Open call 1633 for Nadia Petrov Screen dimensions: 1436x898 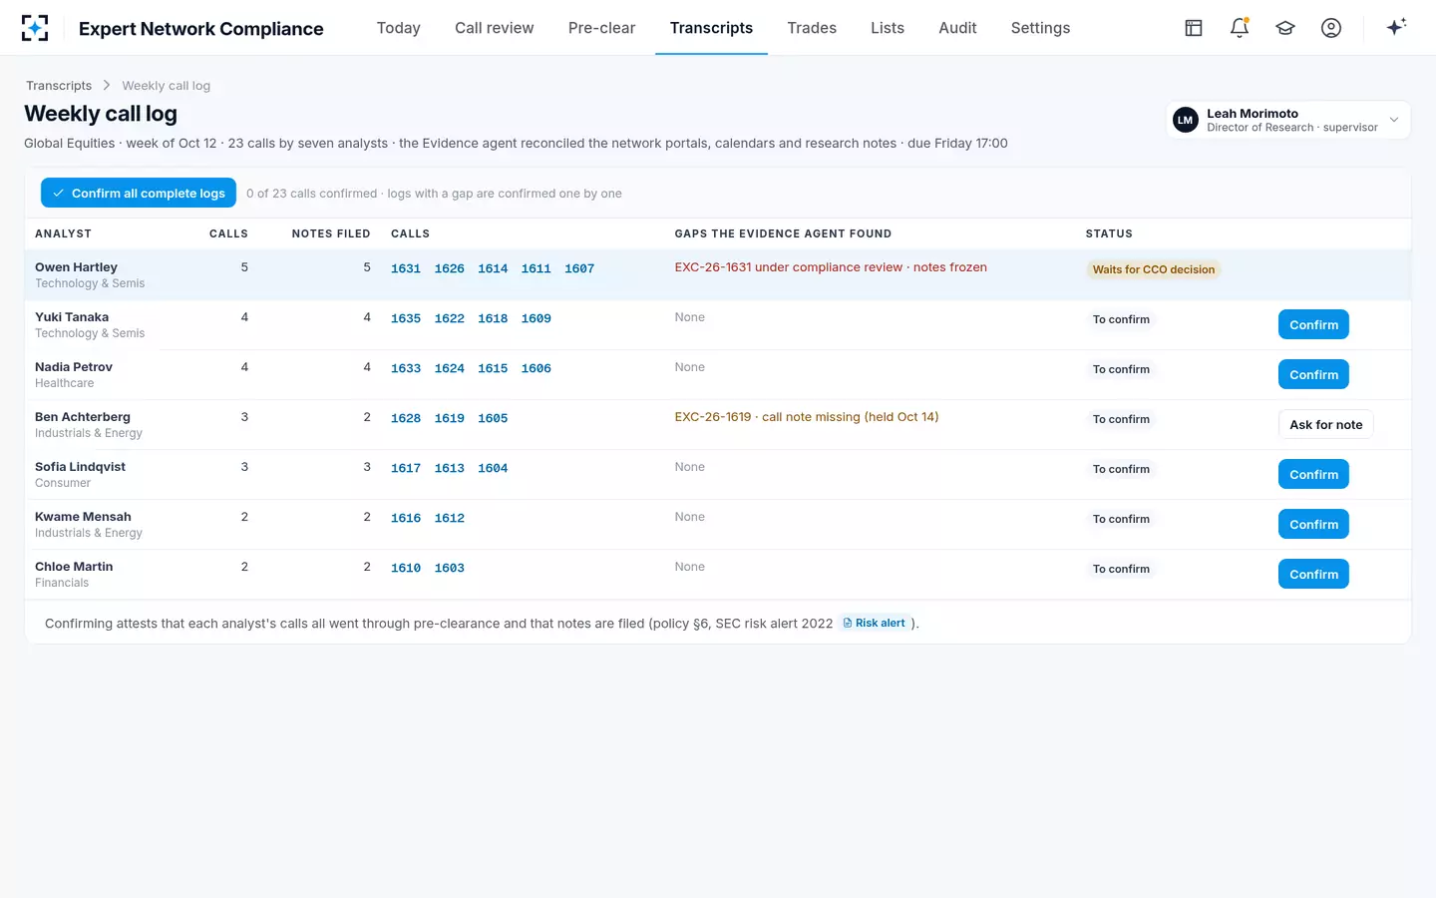406,368
